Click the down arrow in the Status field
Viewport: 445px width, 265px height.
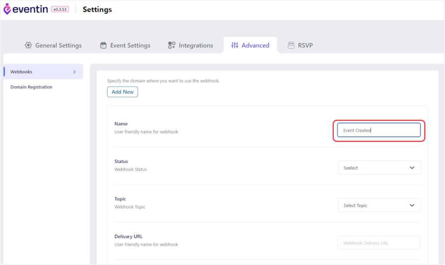click(x=412, y=168)
